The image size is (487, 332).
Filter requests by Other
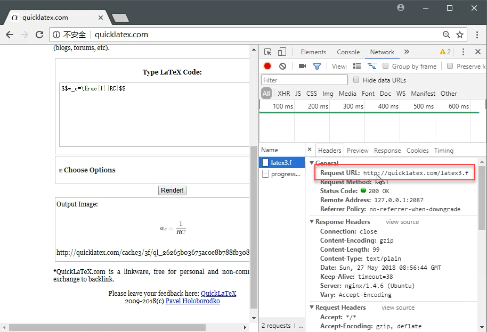click(449, 94)
